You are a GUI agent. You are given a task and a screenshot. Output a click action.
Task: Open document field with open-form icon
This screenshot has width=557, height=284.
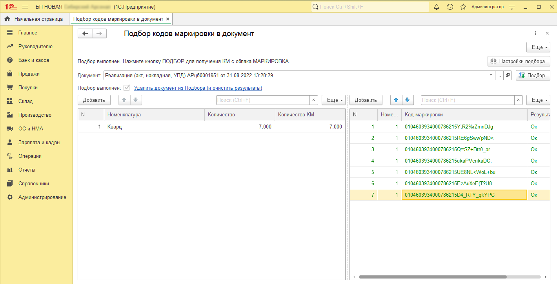point(508,75)
